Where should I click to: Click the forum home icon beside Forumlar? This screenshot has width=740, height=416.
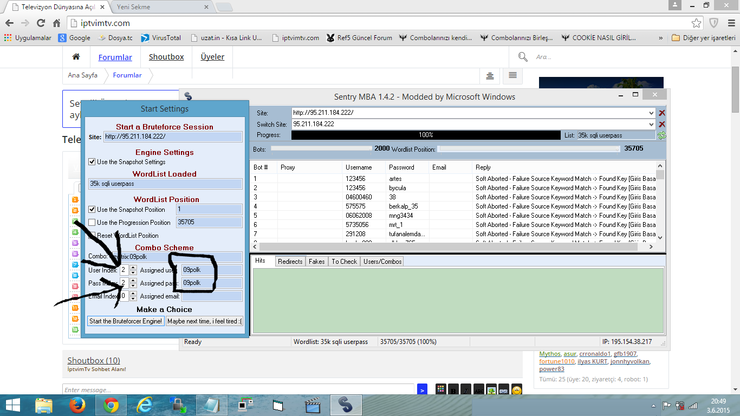pyautogui.click(x=76, y=57)
